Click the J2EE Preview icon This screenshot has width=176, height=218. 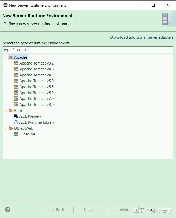(16, 116)
